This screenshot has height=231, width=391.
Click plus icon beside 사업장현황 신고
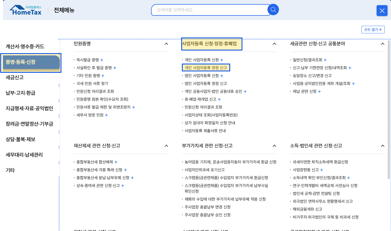click(322, 170)
